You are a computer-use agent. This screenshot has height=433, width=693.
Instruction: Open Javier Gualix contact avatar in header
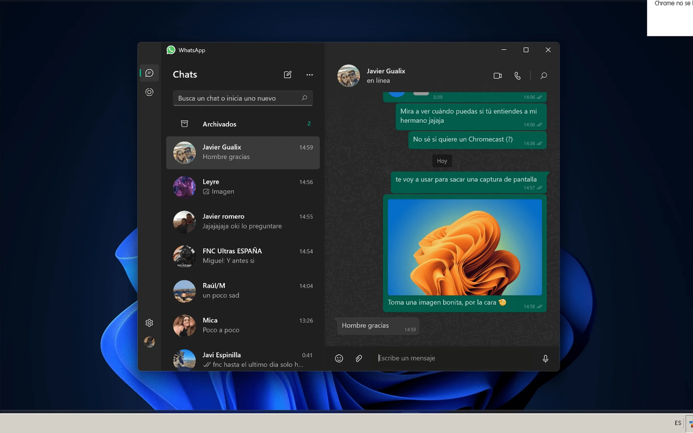[348, 76]
